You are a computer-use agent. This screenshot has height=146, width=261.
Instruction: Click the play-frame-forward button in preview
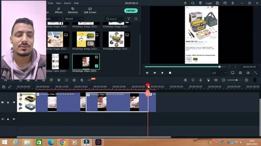point(155,73)
